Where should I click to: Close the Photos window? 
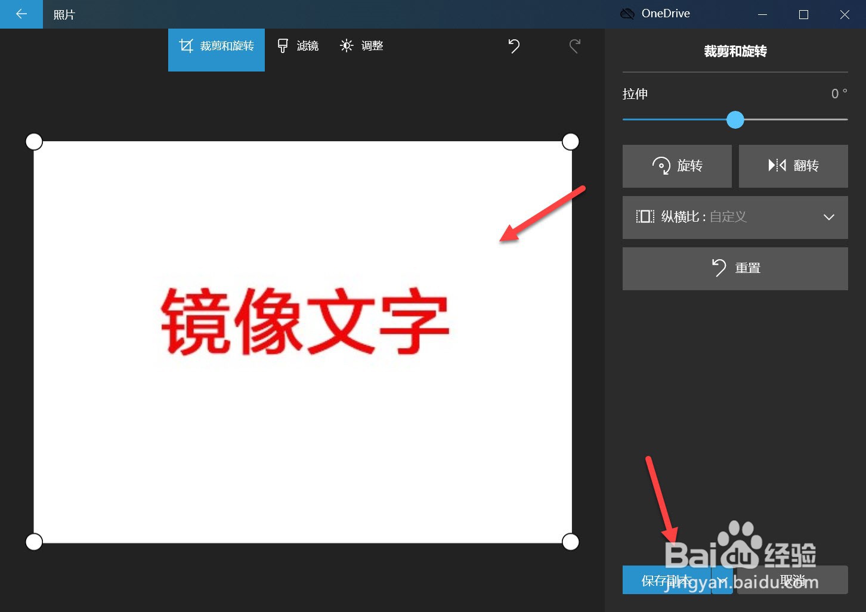(x=845, y=14)
